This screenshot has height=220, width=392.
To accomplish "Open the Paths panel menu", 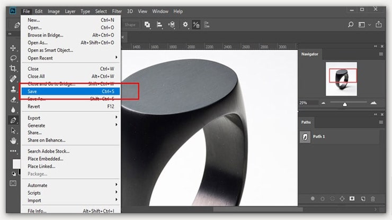I will point(380,122).
